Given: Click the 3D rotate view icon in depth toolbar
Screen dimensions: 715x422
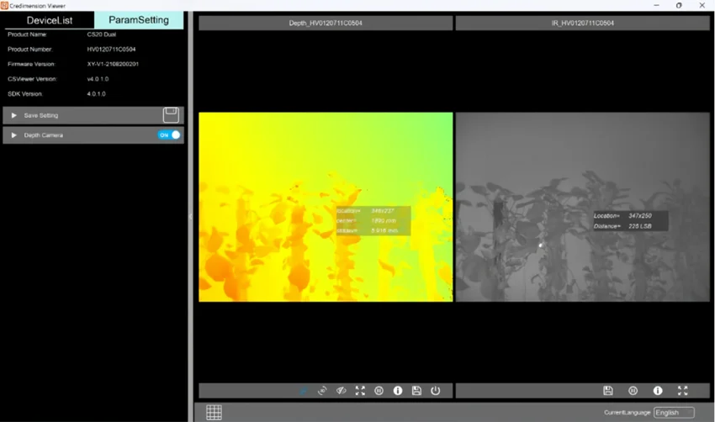Looking at the screenshot, I should point(322,391).
